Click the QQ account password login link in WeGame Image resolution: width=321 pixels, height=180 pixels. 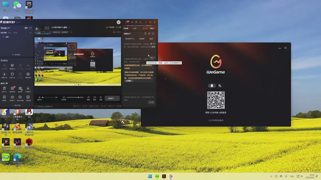pyautogui.click(x=216, y=120)
